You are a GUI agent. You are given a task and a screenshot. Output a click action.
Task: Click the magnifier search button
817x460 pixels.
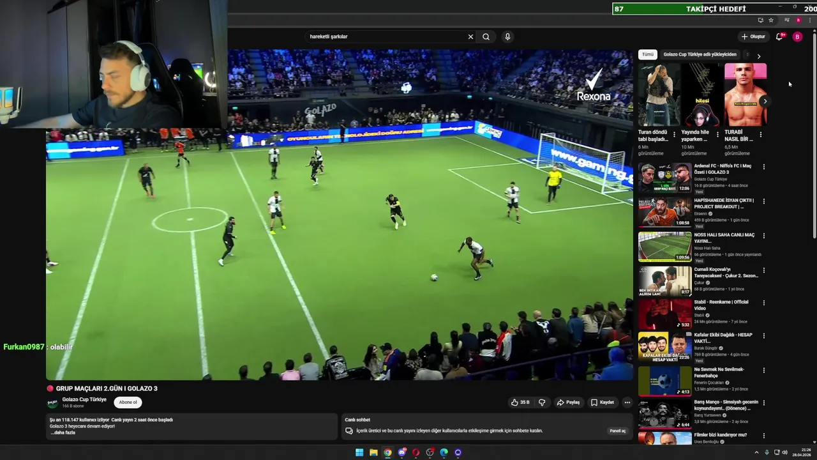486,36
